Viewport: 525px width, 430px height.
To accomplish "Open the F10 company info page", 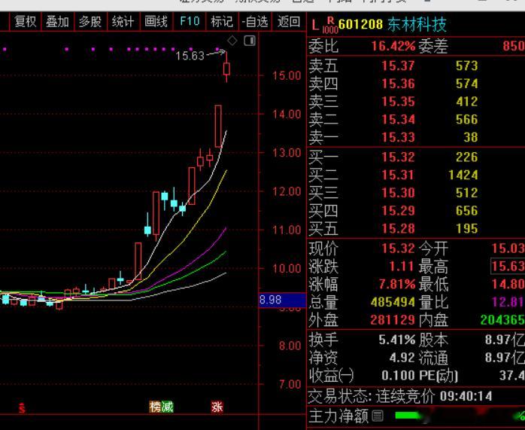I will coord(190,22).
